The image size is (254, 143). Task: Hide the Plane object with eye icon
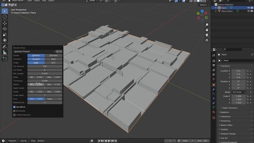[248, 8]
